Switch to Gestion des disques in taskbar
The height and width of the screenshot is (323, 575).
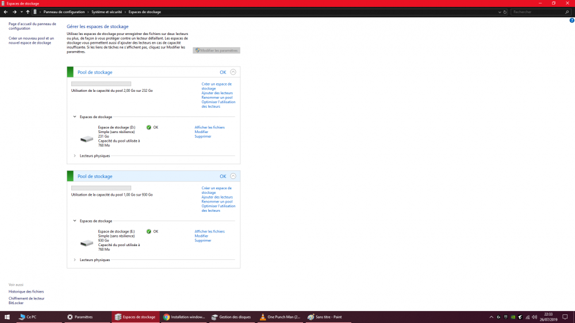[232, 317]
